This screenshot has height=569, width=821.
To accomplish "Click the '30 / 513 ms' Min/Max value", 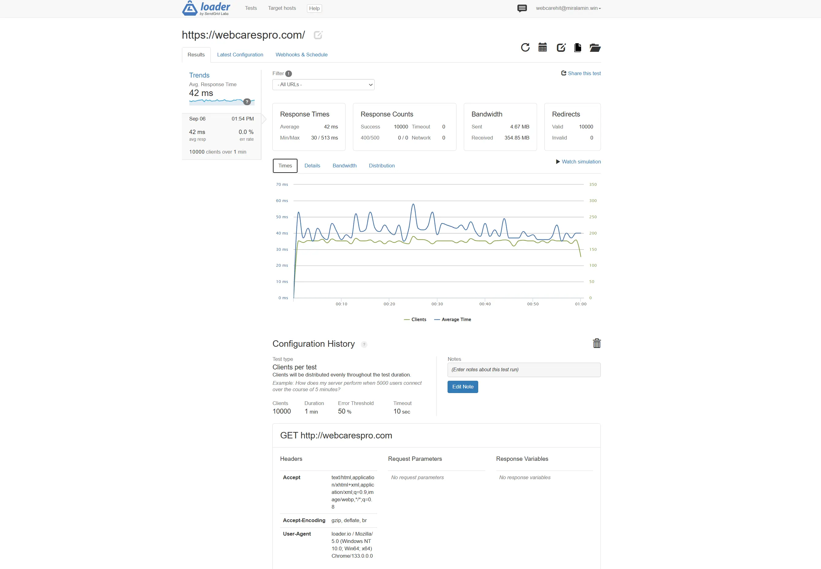I will (324, 138).
